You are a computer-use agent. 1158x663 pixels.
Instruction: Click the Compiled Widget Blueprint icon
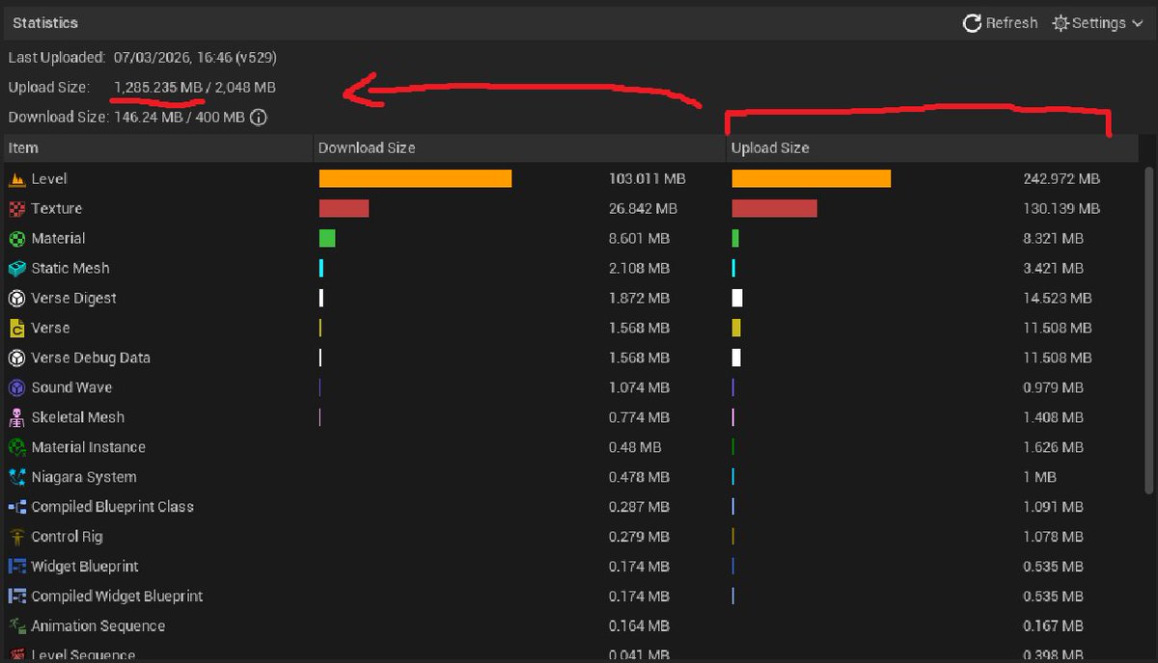[17, 597]
